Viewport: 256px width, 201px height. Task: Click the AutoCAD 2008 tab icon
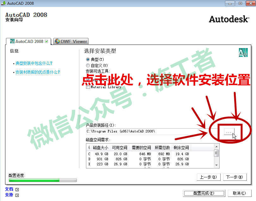coord(12,41)
